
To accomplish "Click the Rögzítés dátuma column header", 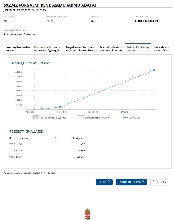I will pyautogui.click(x=19, y=138).
